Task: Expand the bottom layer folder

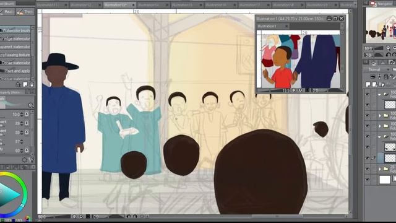Action: click(x=379, y=169)
